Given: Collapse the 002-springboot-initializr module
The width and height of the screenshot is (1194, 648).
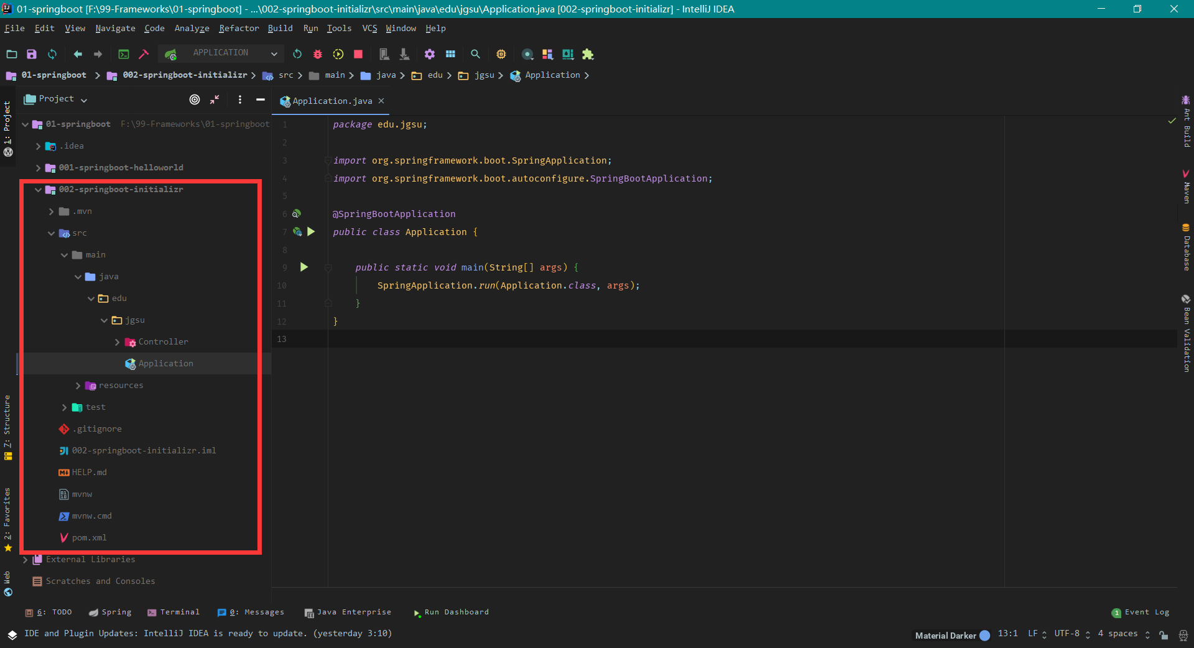Looking at the screenshot, I should coord(39,190).
